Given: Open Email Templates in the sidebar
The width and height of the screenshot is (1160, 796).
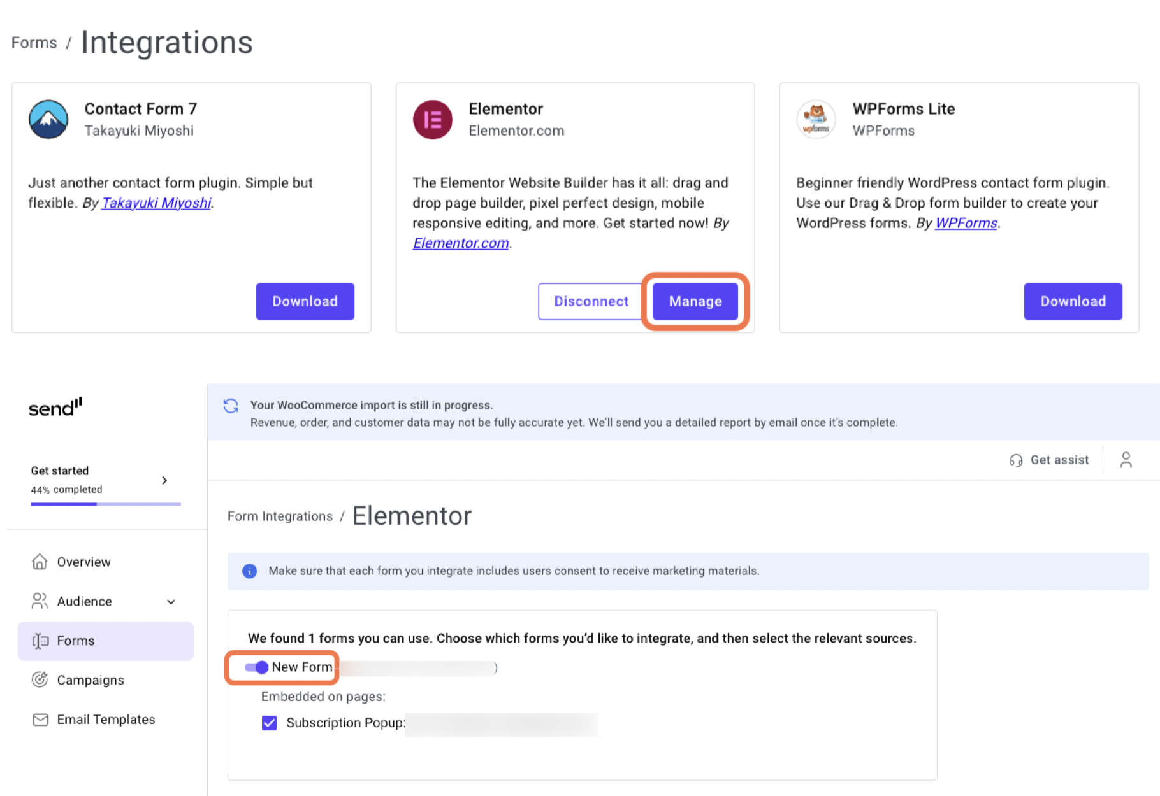Looking at the screenshot, I should click(x=106, y=720).
